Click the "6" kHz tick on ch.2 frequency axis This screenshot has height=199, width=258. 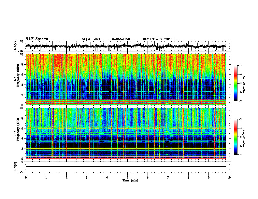(x=22, y=128)
